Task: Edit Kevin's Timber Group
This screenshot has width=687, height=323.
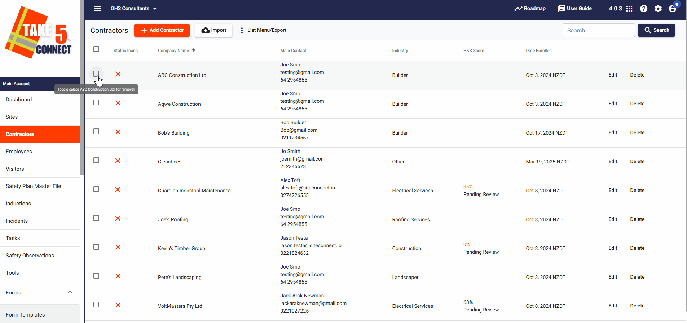Action: 613,248
